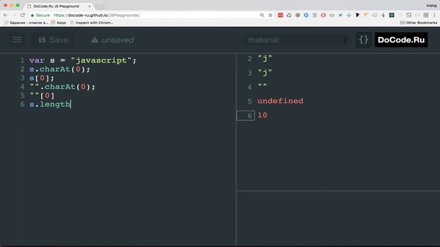Click the Save button

click(x=54, y=40)
